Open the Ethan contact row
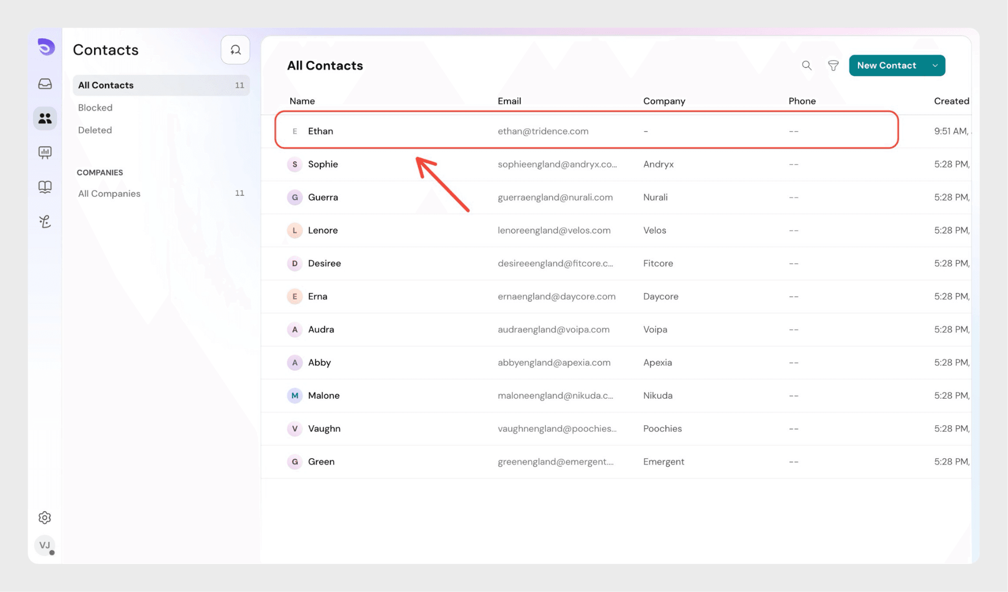The image size is (1008, 592). [x=320, y=131]
